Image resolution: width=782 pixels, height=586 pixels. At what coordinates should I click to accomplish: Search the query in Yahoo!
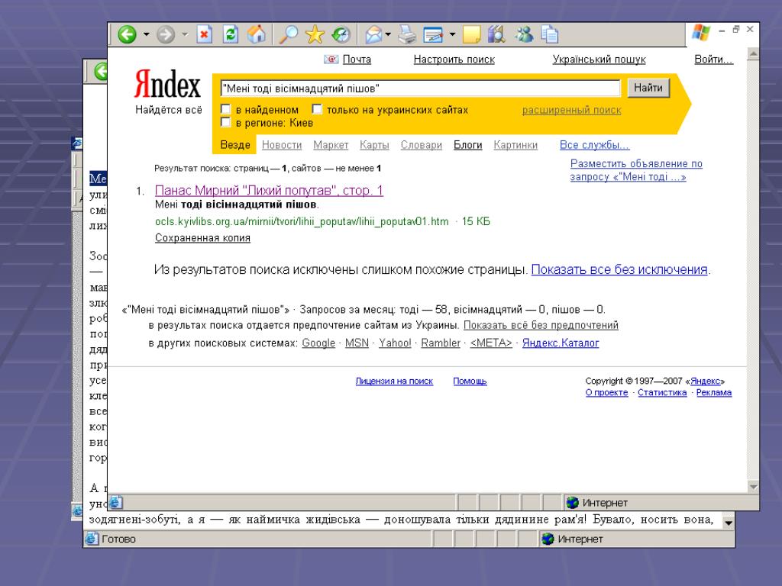[x=395, y=343]
